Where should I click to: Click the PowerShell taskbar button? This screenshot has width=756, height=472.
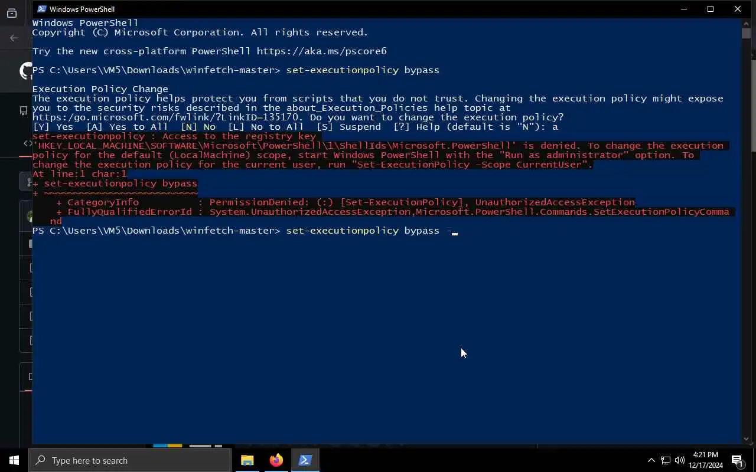point(305,460)
